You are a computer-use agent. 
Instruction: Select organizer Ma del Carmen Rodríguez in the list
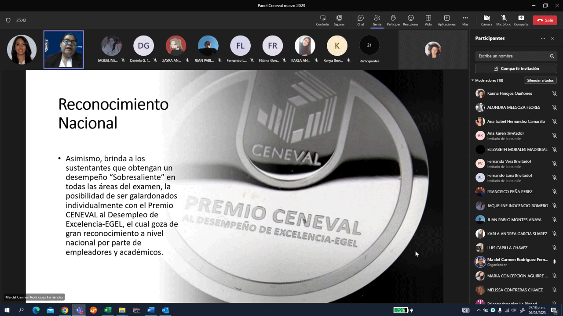tap(515, 262)
